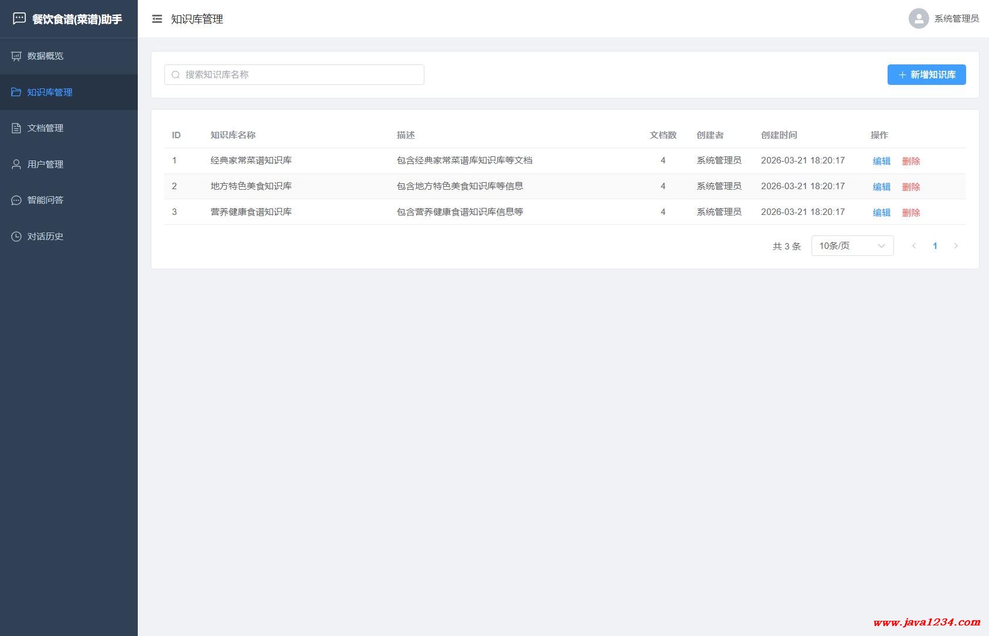
Task: Go to next page arrow
Action: (956, 246)
